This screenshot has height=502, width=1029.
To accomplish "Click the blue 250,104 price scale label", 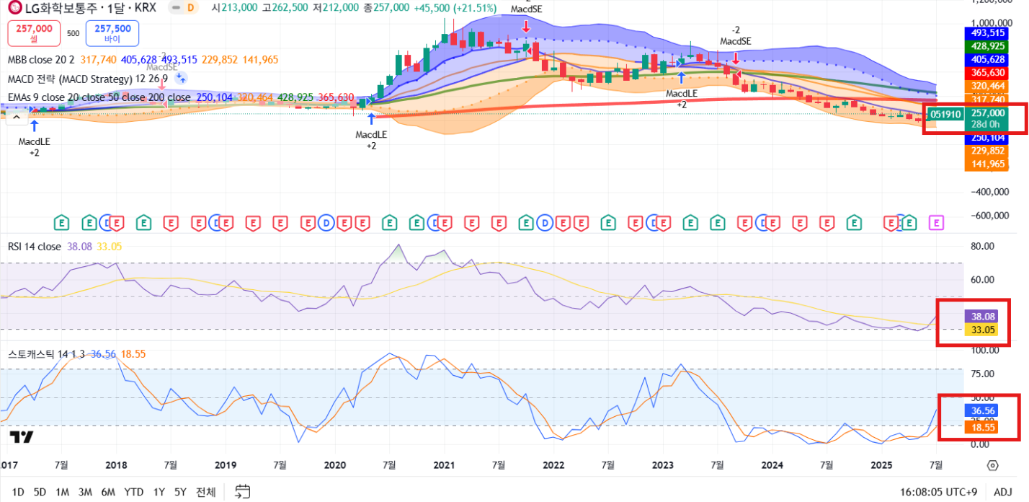I will pyautogui.click(x=988, y=138).
